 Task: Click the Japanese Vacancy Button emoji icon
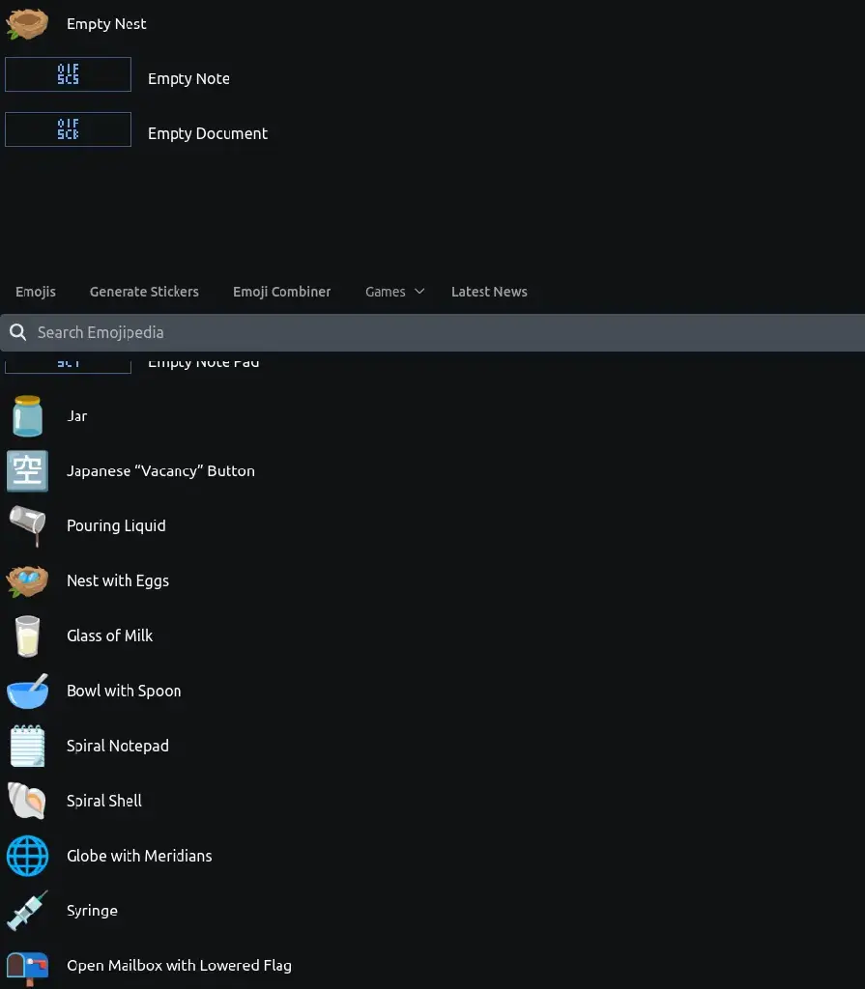click(x=27, y=471)
